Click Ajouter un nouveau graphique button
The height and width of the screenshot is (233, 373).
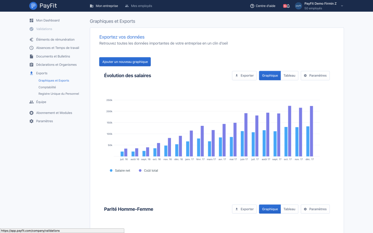[125, 62]
